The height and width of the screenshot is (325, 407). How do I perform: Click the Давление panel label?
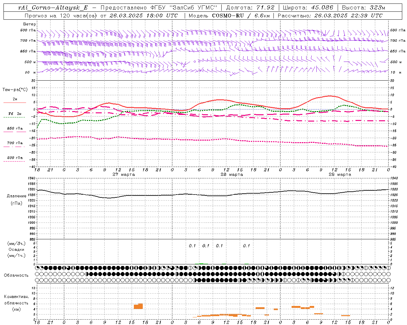coord(17,196)
